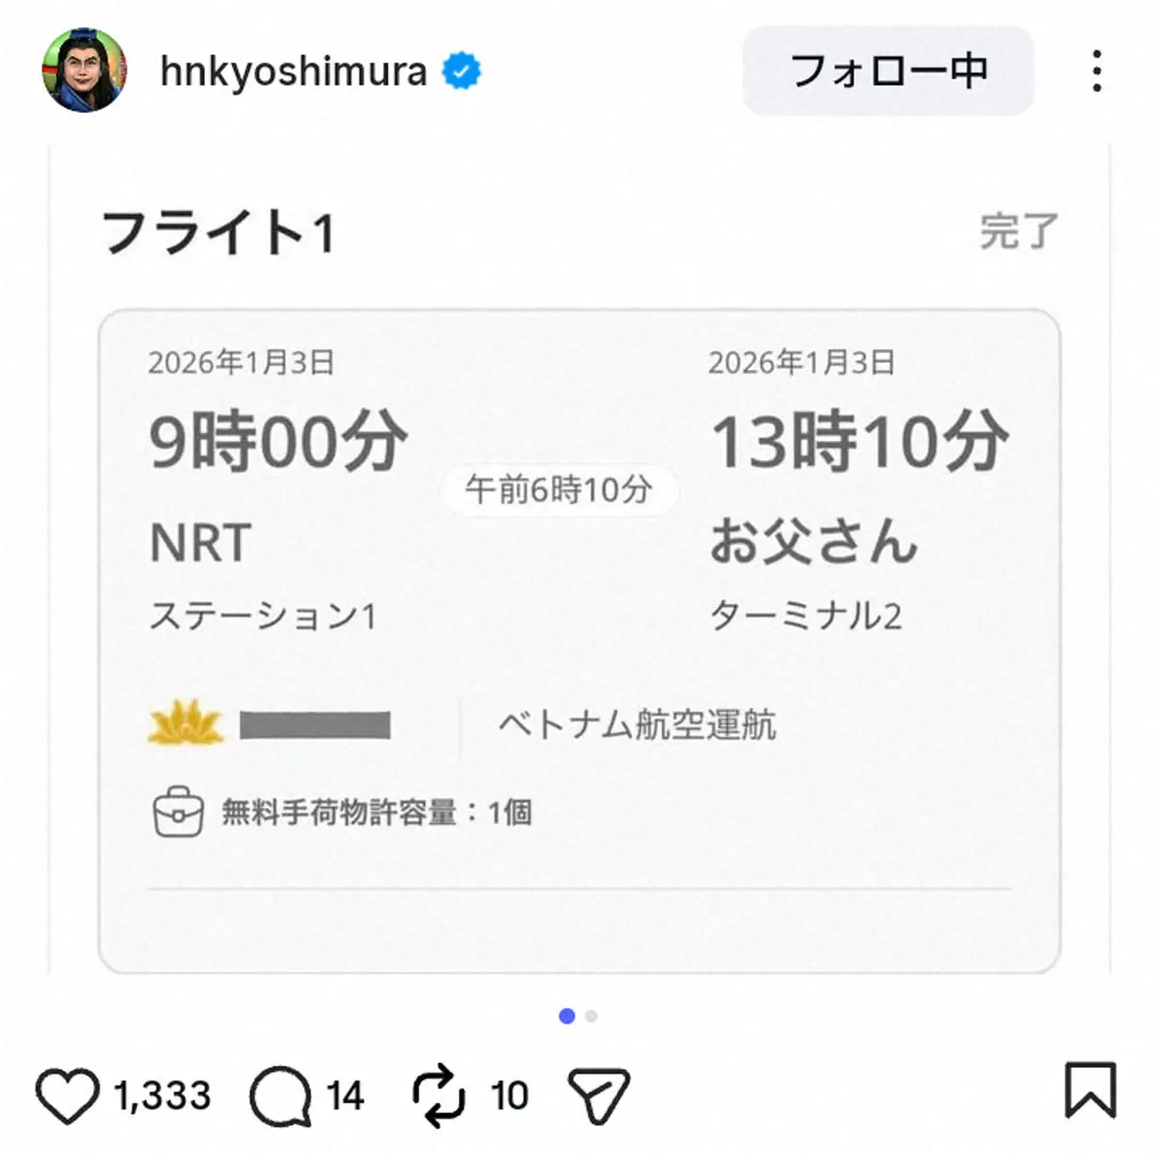This screenshot has width=1160, height=1153.
Task: Select the first carousel page dot
Action: pos(567,1016)
